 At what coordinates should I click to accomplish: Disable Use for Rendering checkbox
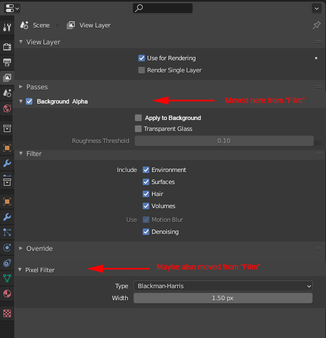pos(142,58)
